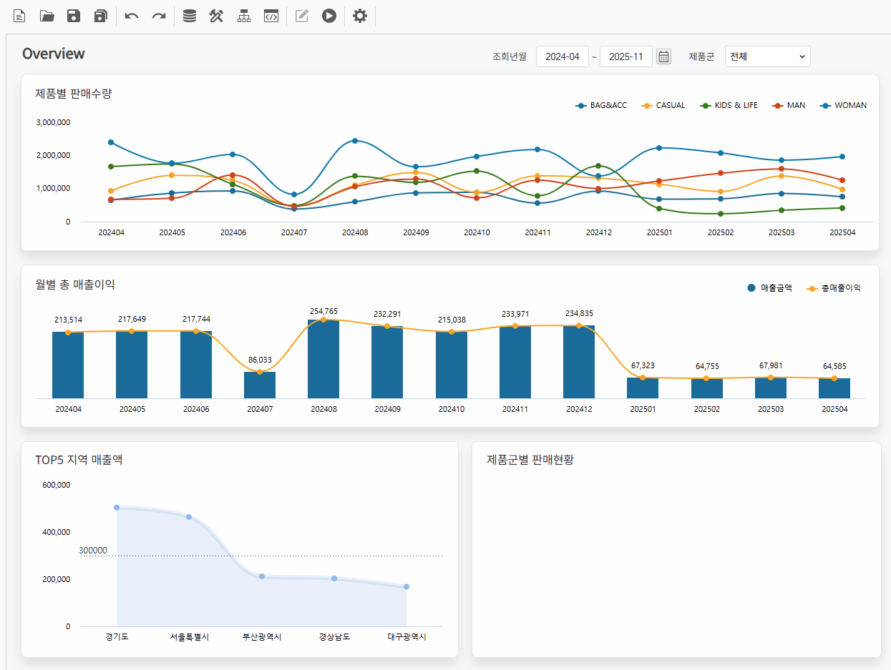Undo the last action

point(132,16)
